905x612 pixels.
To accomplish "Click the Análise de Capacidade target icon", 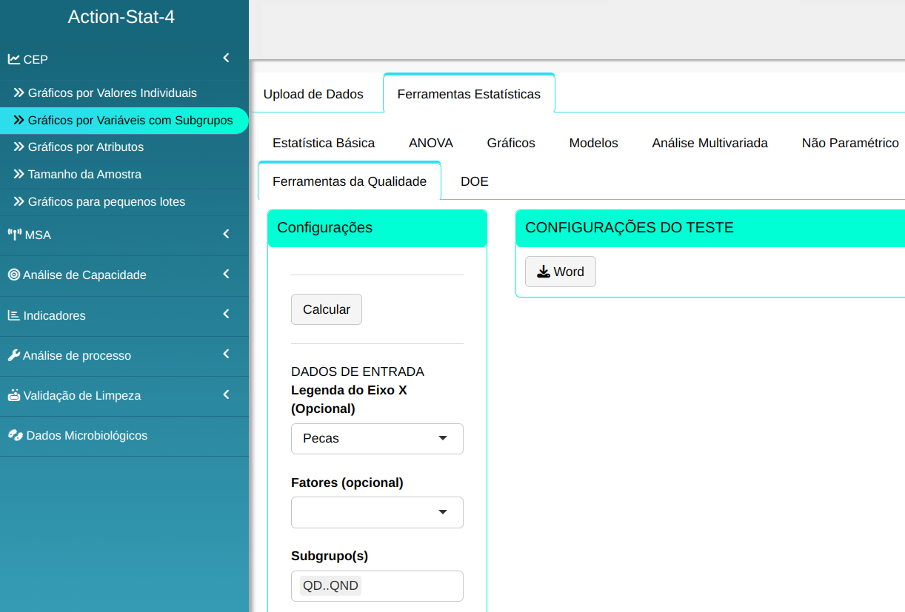I will [14, 275].
